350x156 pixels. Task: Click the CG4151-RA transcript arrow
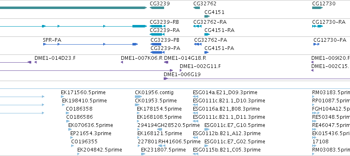pyautogui.click(x=207, y=34)
